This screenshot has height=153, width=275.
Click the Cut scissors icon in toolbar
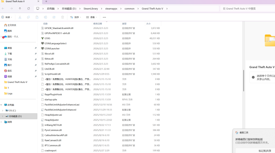(20, 17)
